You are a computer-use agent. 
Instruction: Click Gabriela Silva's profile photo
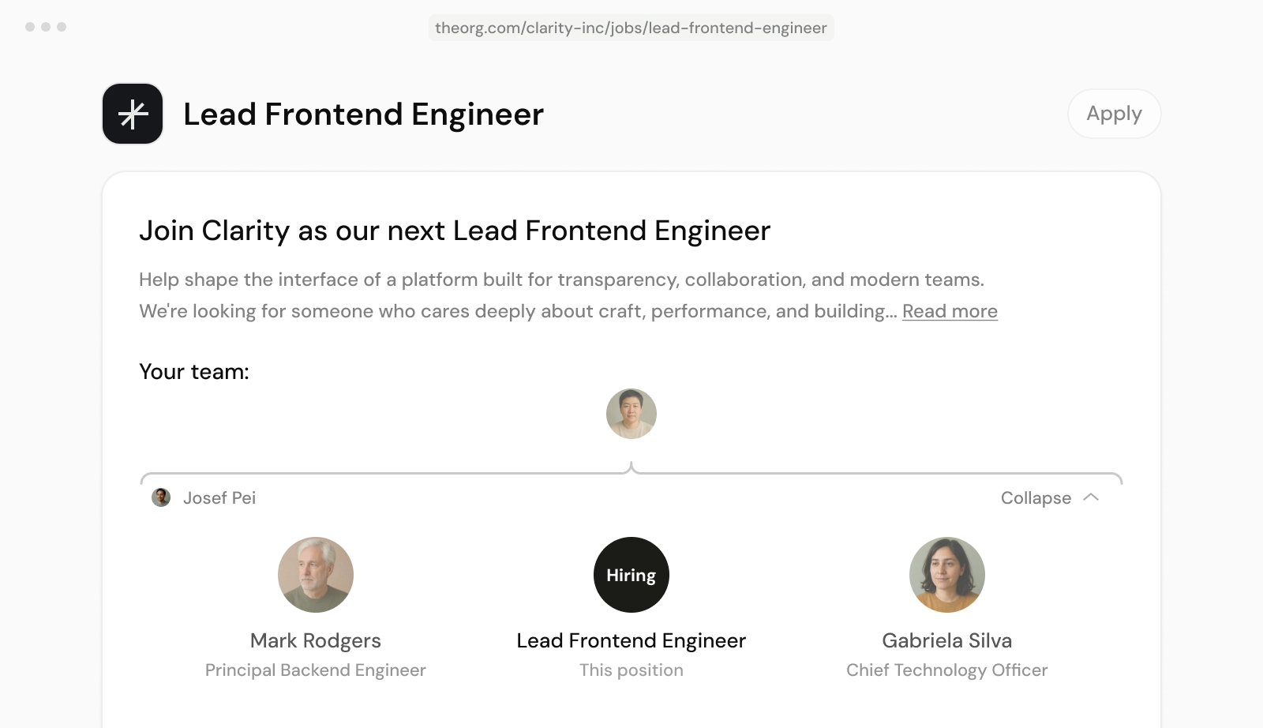(947, 575)
